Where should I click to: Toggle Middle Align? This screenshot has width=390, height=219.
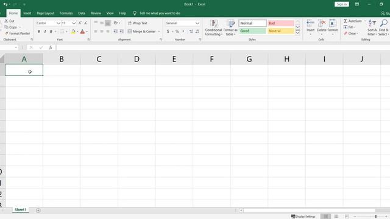click(x=102, y=23)
